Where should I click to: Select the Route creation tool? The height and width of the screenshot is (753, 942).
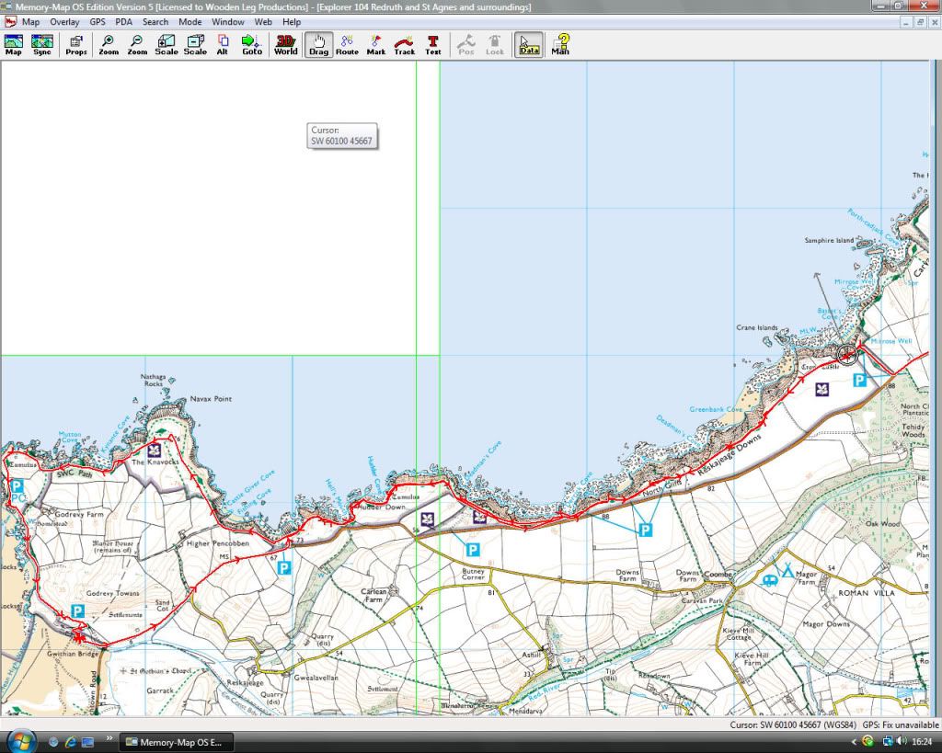(347, 45)
